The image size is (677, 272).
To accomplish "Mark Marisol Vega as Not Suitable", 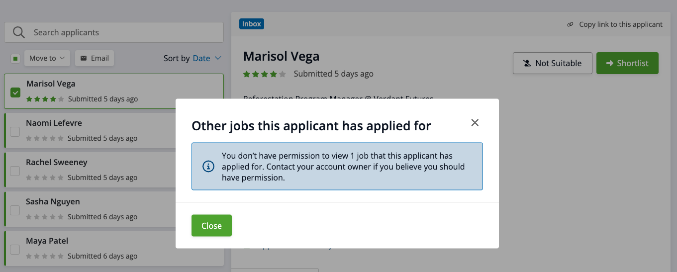I will tap(552, 63).
